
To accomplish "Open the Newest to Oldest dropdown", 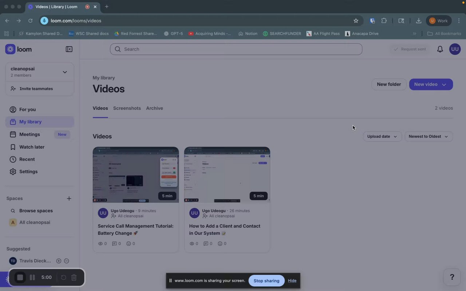I will (429, 136).
